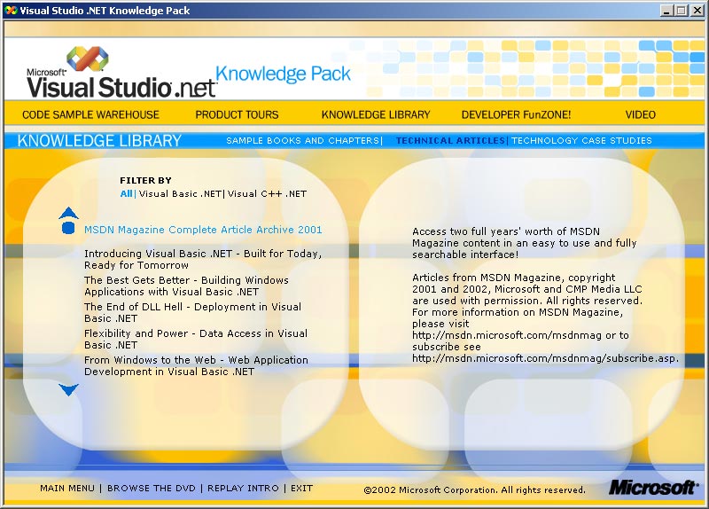
Task: Click the http://msdn.microsoft.com/msdnmag URL in the description
Action: pos(507,335)
